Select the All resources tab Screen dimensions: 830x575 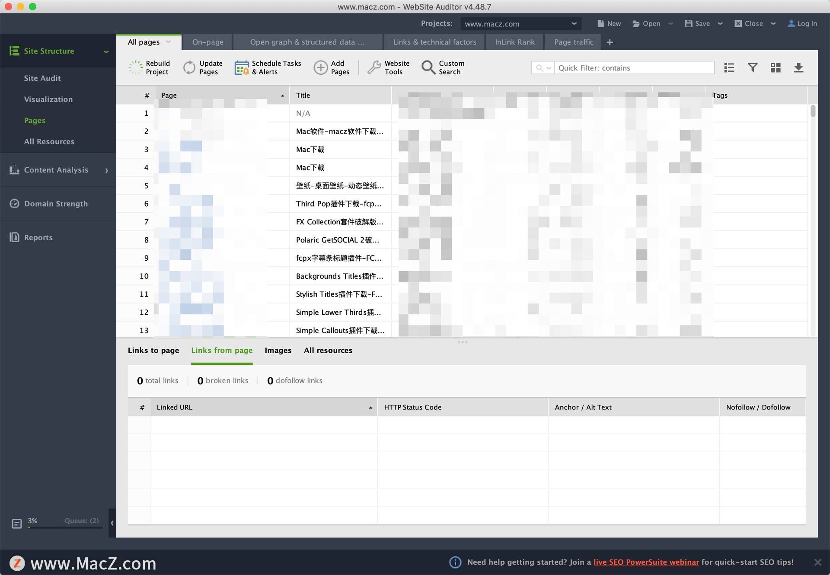[x=328, y=350]
